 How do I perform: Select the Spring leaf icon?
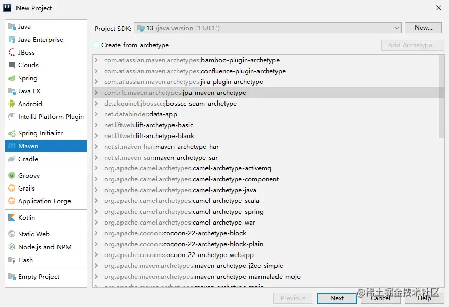pyautogui.click(x=12, y=78)
